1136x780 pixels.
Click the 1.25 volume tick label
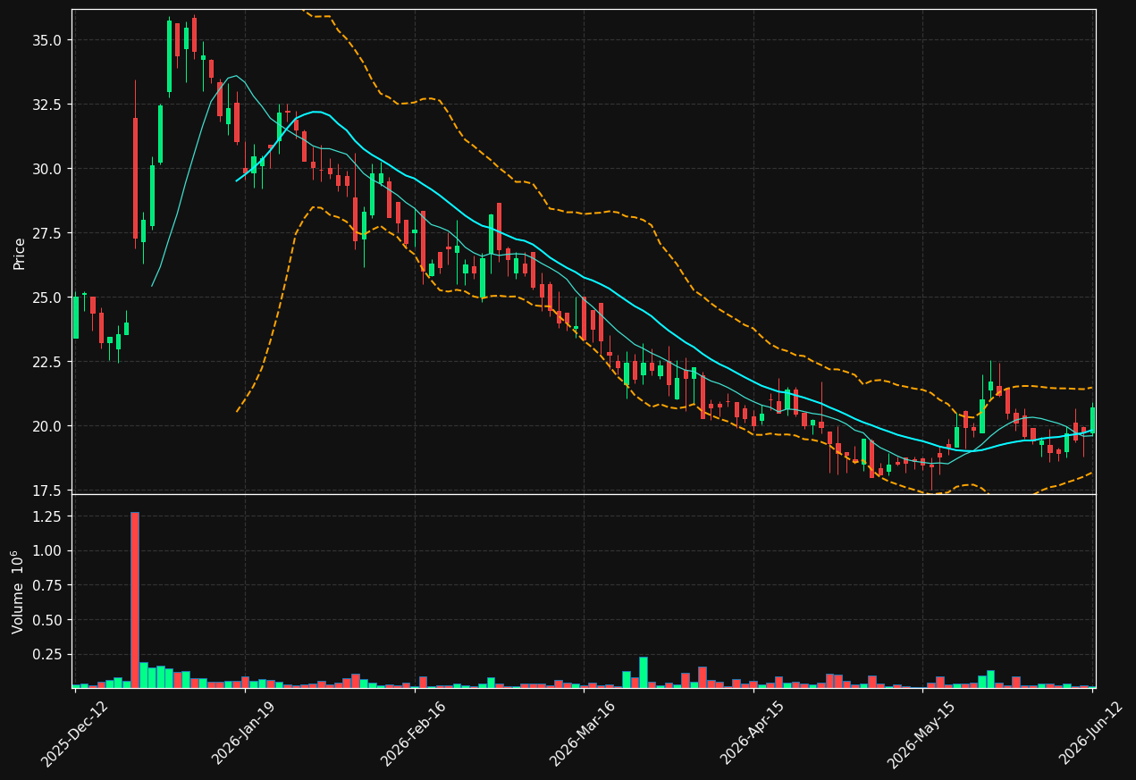(x=49, y=516)
